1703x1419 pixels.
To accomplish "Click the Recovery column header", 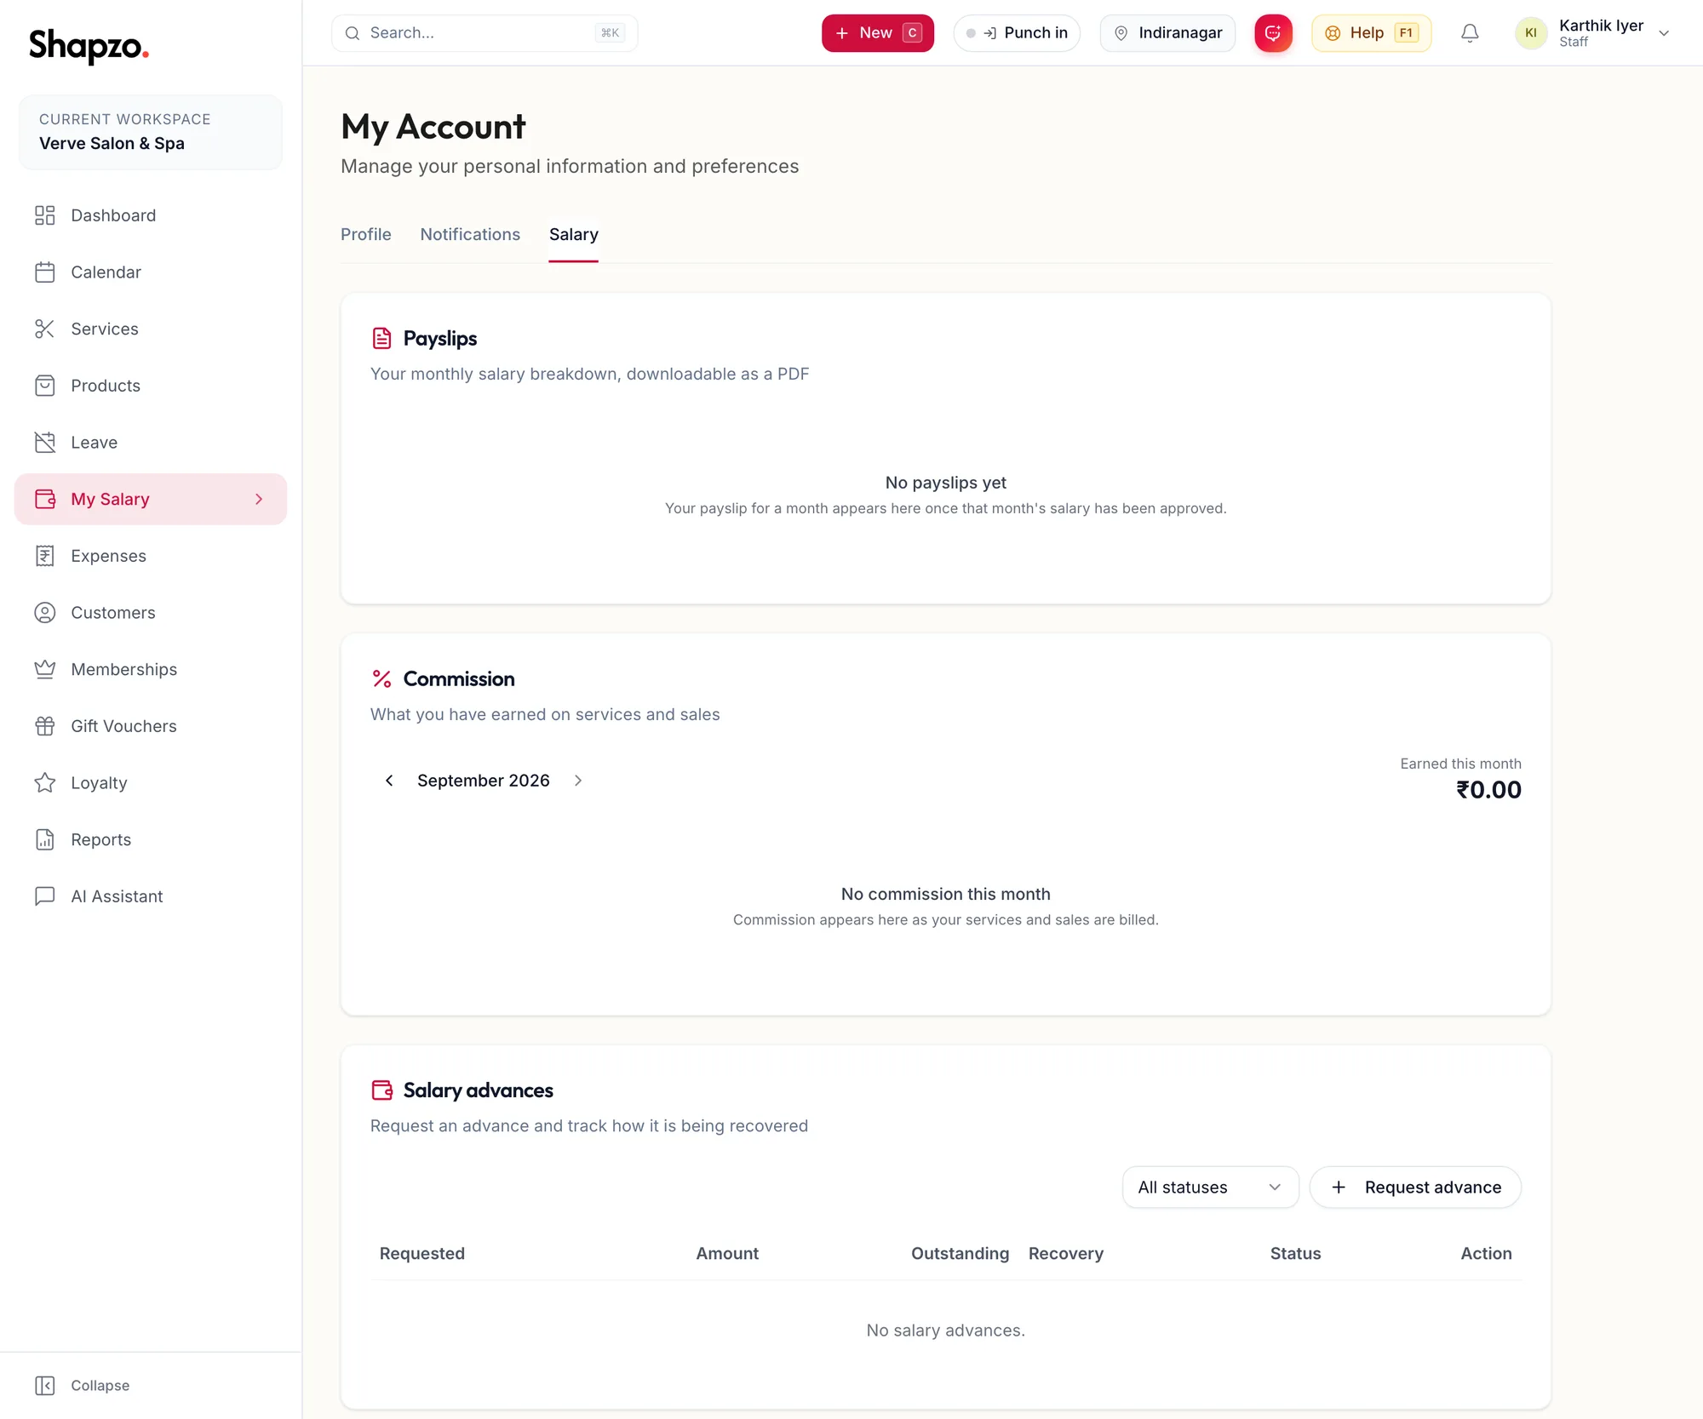I will (x=1066, y=1254).
